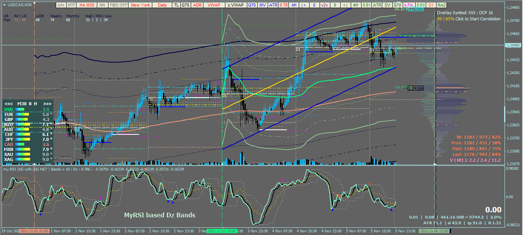Click the purple v2v button

tap(325, 5)
